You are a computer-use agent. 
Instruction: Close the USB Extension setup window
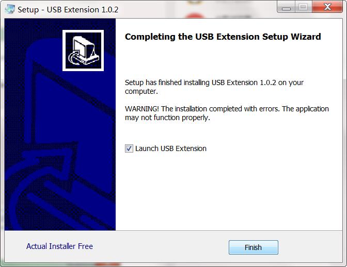[327, 7]
